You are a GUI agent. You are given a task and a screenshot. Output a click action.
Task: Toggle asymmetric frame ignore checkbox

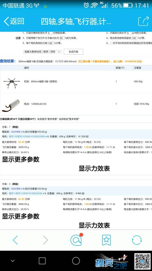(111, 43)
